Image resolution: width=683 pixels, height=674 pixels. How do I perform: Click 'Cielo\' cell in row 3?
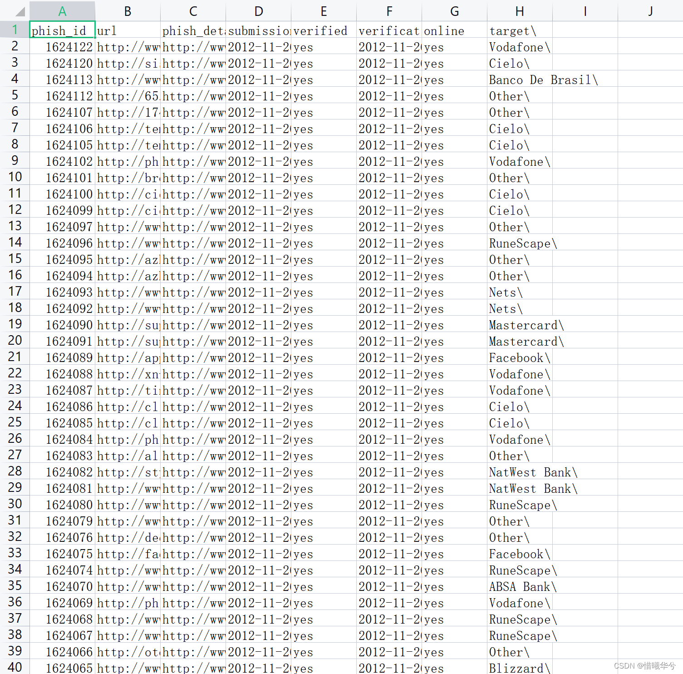pyautogui.click(x=520, y=62)
